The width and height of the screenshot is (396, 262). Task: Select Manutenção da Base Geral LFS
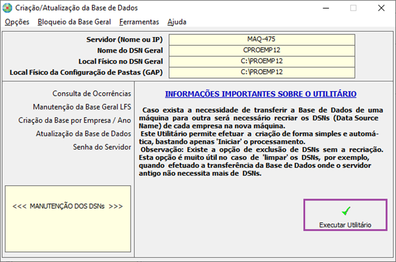coord(82,107)
